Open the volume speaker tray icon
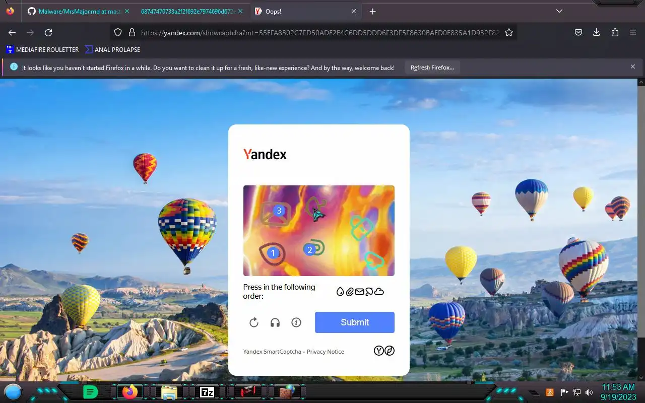The height and width of the screenshot is (403, 645). (589, 392)
